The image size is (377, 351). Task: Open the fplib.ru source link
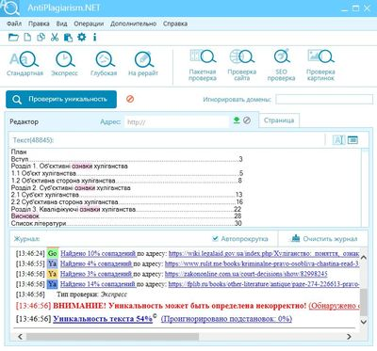264,284
